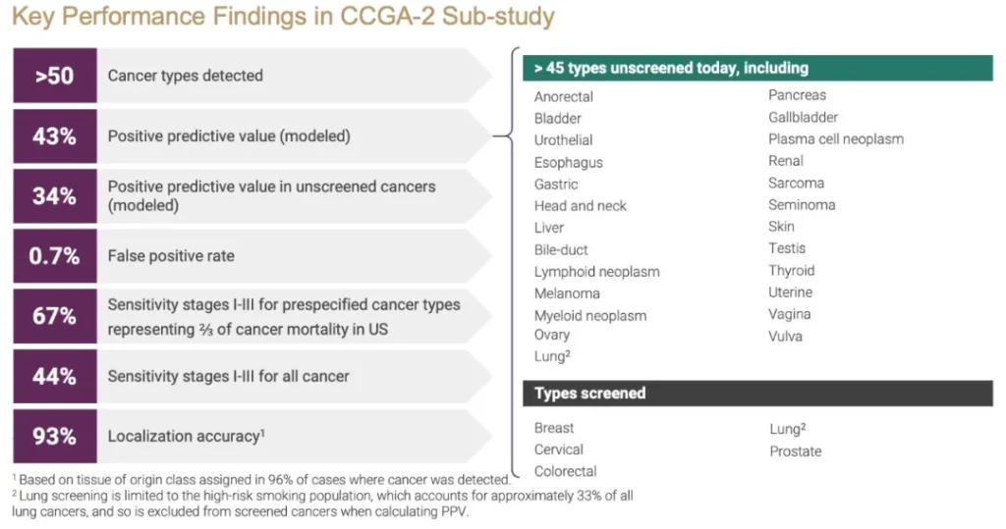This screenshot has height=529, width=1006.
Task: Click 'Cancer types detected' label
Action: [186, 76]
